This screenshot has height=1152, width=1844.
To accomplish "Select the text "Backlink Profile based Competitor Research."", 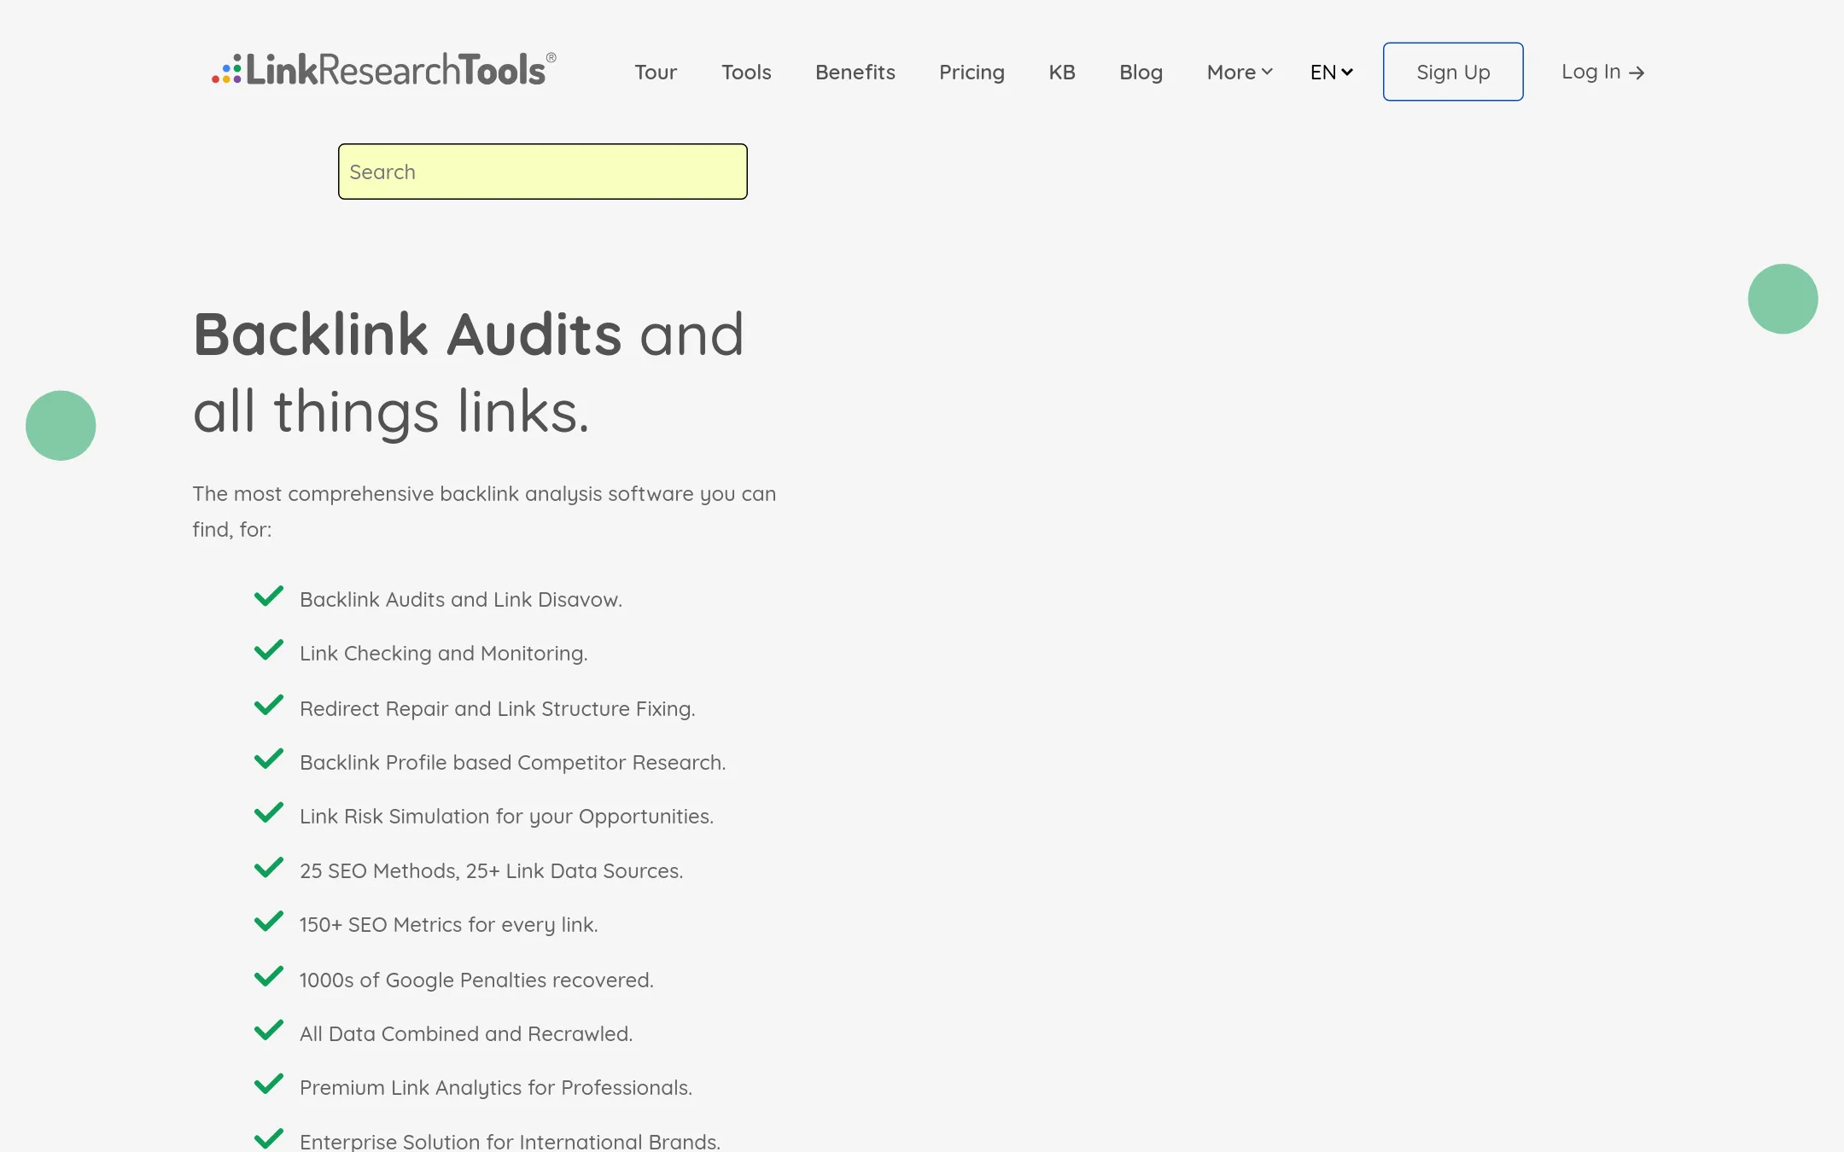I will (513, 763).
